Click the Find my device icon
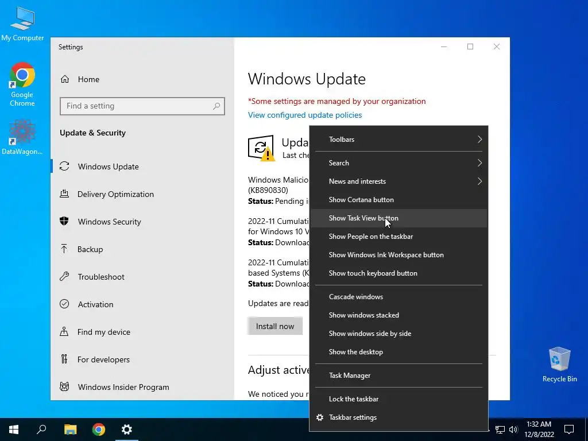Image resolution: width=588 pixels, height=441 pixels. pos(64,331)
